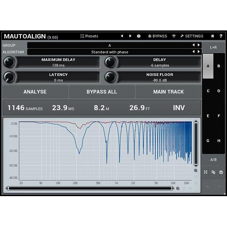Click the L+R channel mode button
Image resolution: width=227 pixels, height=227 pixels.
(213, 47)
